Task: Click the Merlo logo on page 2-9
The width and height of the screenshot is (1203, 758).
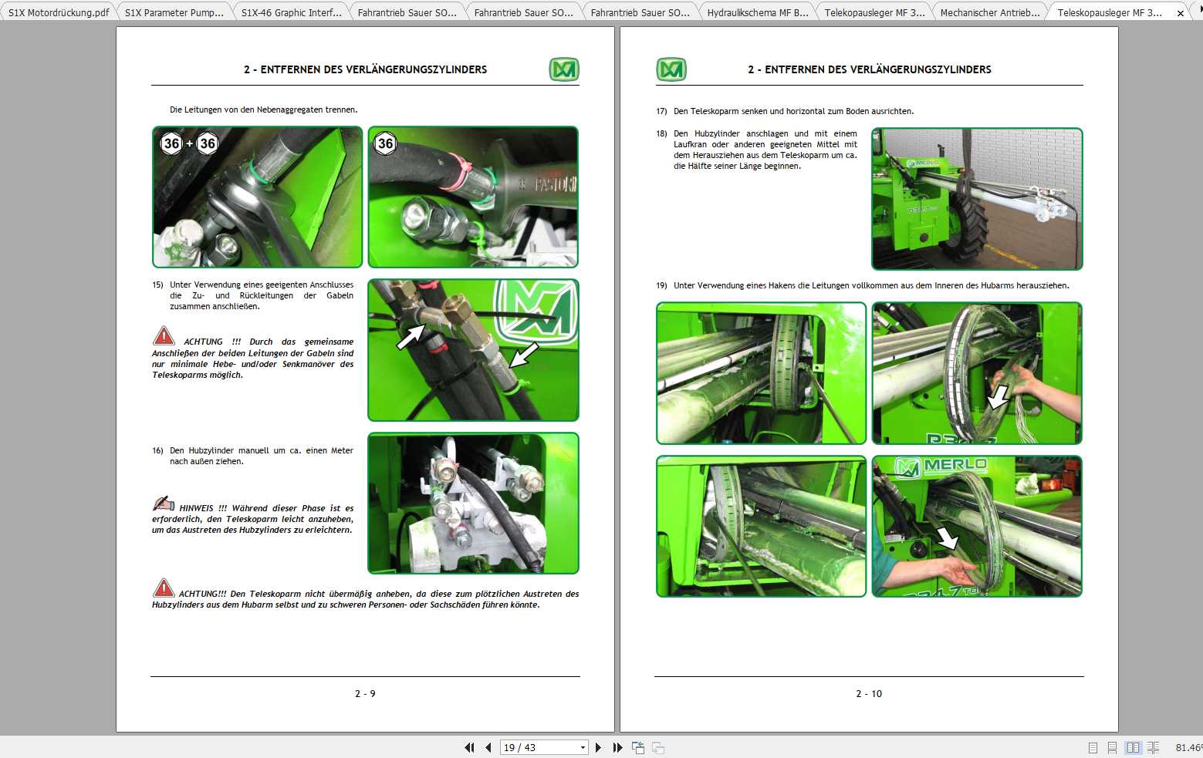Action: point(564,69)
